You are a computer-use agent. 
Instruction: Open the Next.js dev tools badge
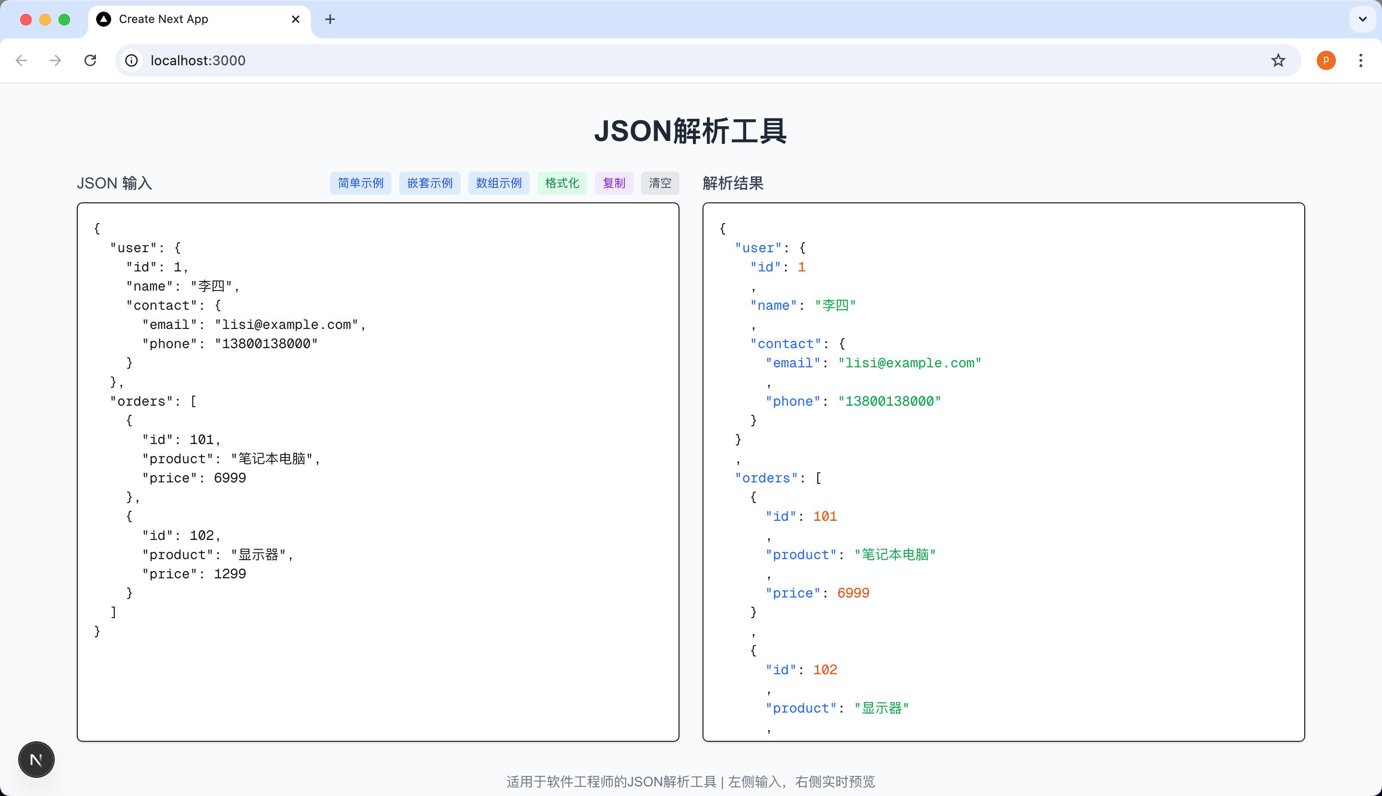coord(36,760)
